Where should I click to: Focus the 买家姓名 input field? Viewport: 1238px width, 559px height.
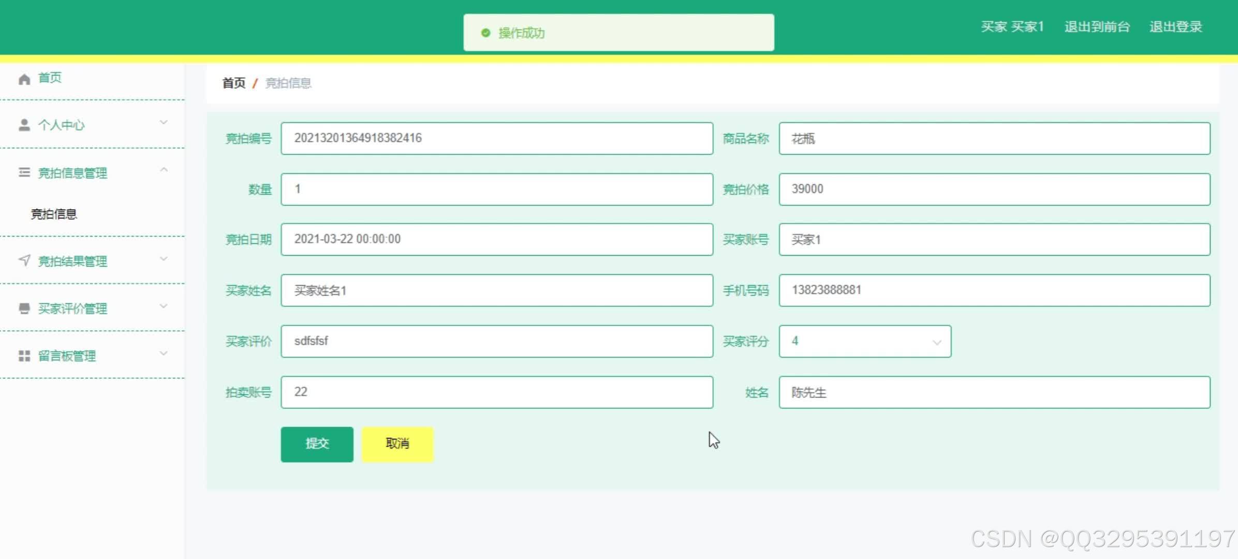(x=497, y=290)
